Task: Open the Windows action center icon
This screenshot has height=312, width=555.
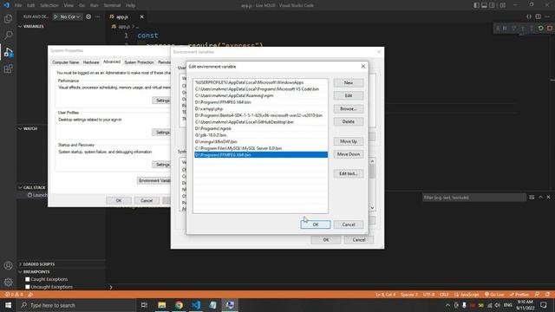Action: [544, 305]
